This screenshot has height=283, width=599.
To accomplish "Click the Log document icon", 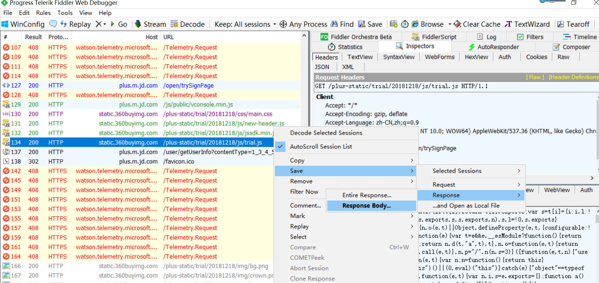I will pyautogui.click(x=480, y=37).
